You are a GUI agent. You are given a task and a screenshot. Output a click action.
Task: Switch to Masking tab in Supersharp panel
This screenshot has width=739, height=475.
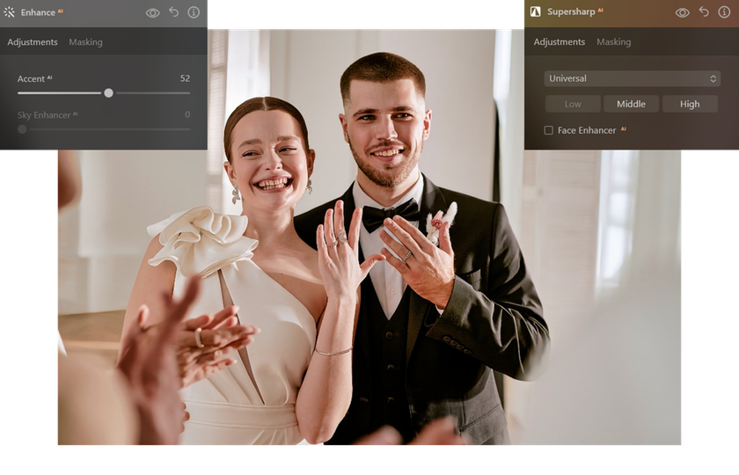point(614,42)
